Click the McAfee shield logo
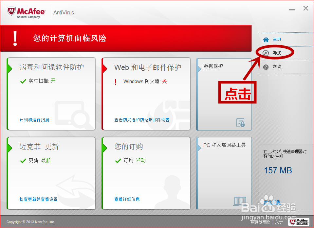This screenshot has height=228, width=314. click(x=11, y=11)
